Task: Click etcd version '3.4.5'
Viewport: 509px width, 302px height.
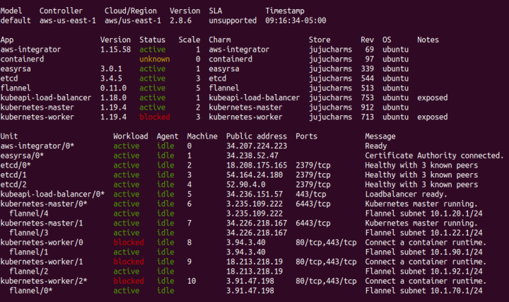Action: pos(111,79)
